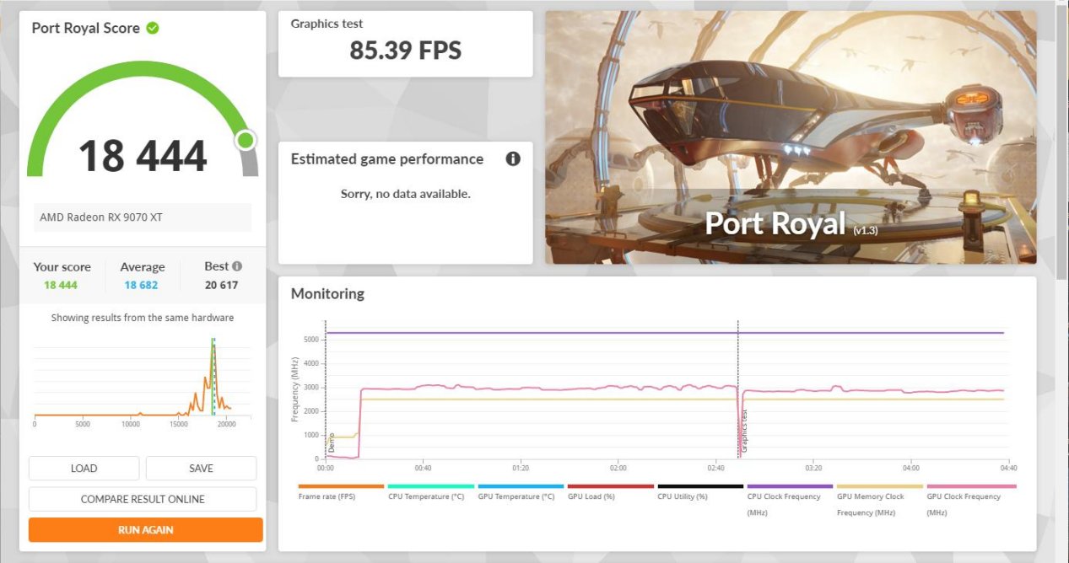The image size is (1069, 563).
Task: Click the LOAD button
Action: [x=84, y=469]
